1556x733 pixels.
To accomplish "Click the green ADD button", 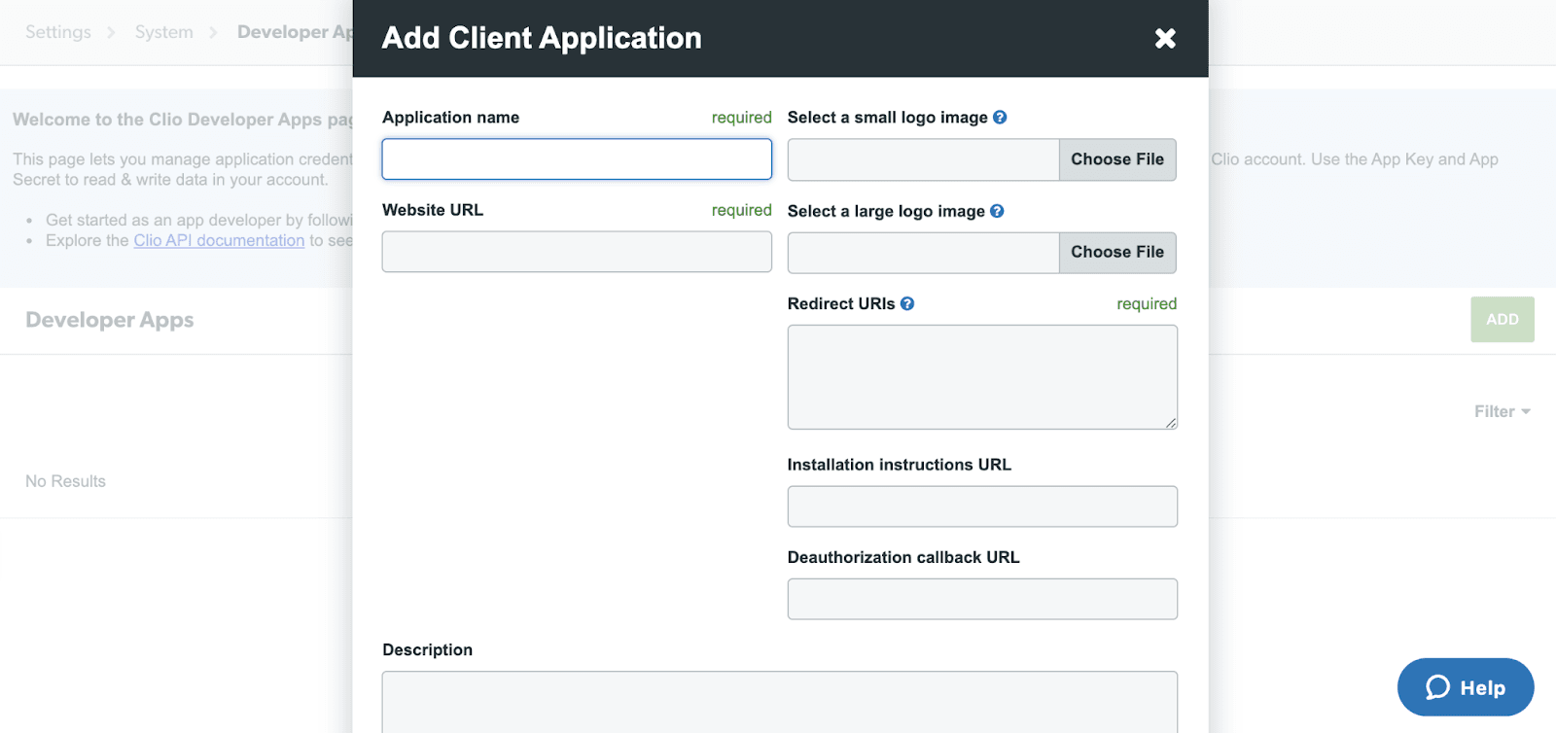I will [1503, 319].
